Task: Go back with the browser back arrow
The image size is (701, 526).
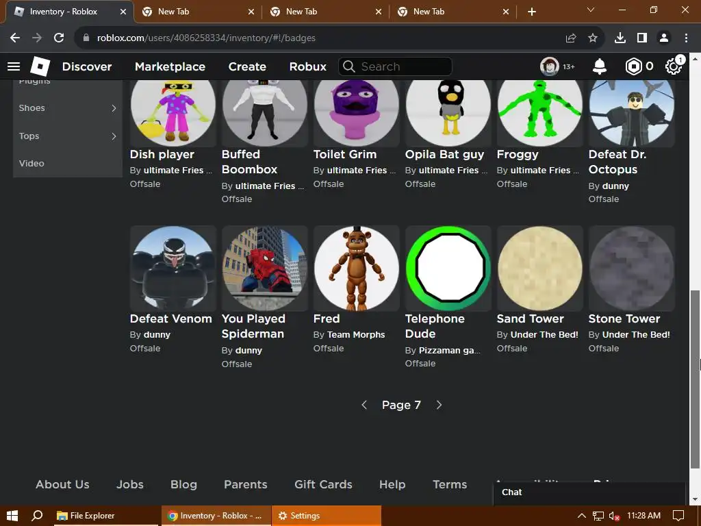Action: coord(15,38)
